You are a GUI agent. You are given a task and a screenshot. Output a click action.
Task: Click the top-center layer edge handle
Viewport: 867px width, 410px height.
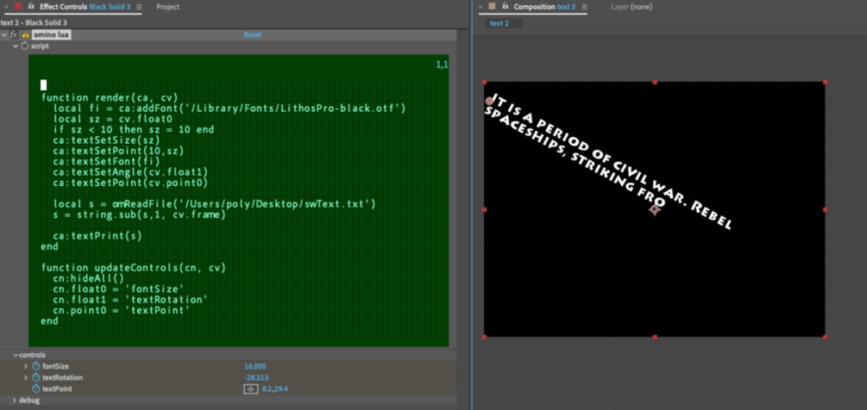655,82
